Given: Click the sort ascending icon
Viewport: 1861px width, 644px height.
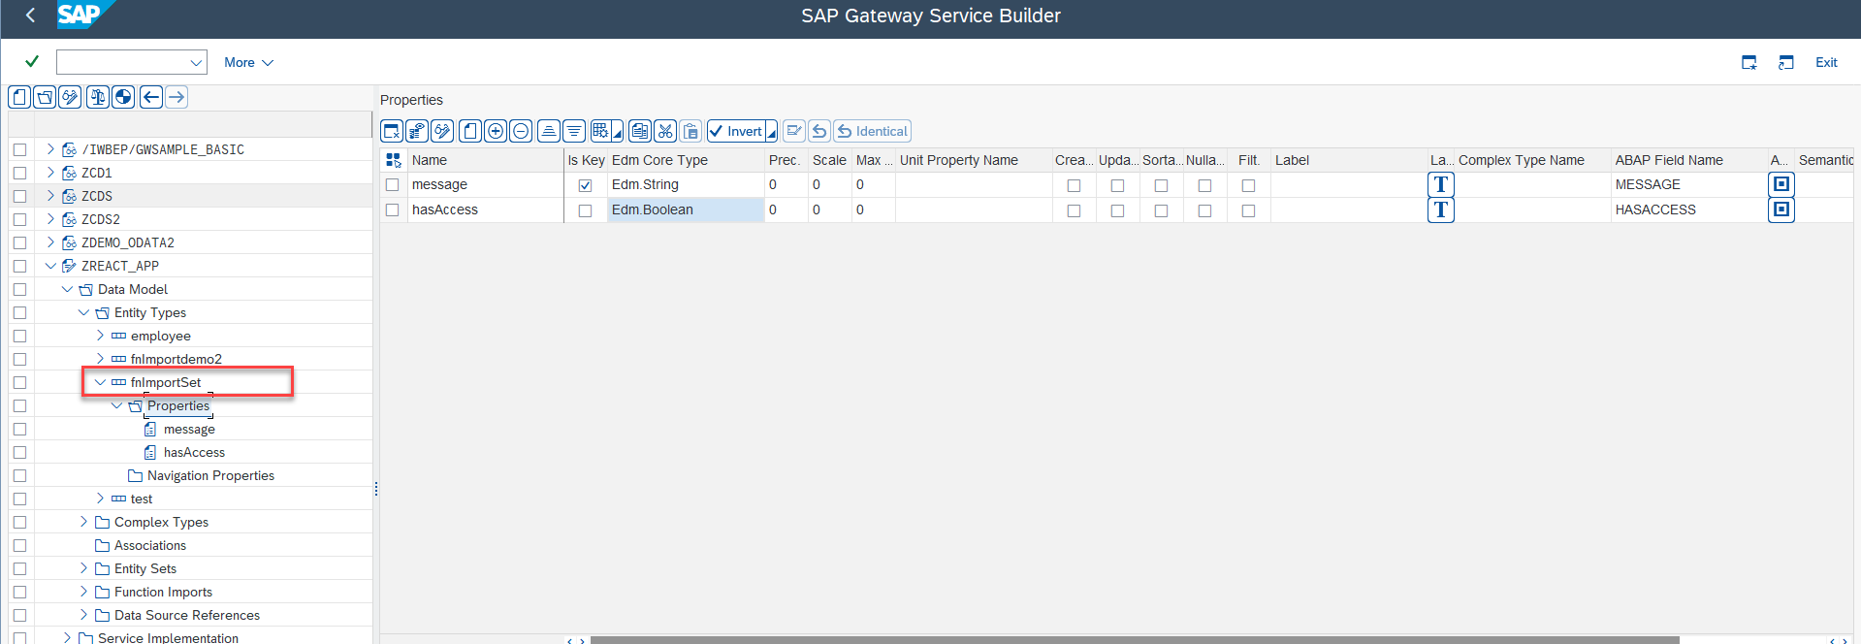Looking at the screenshot, I should point(549,131).
